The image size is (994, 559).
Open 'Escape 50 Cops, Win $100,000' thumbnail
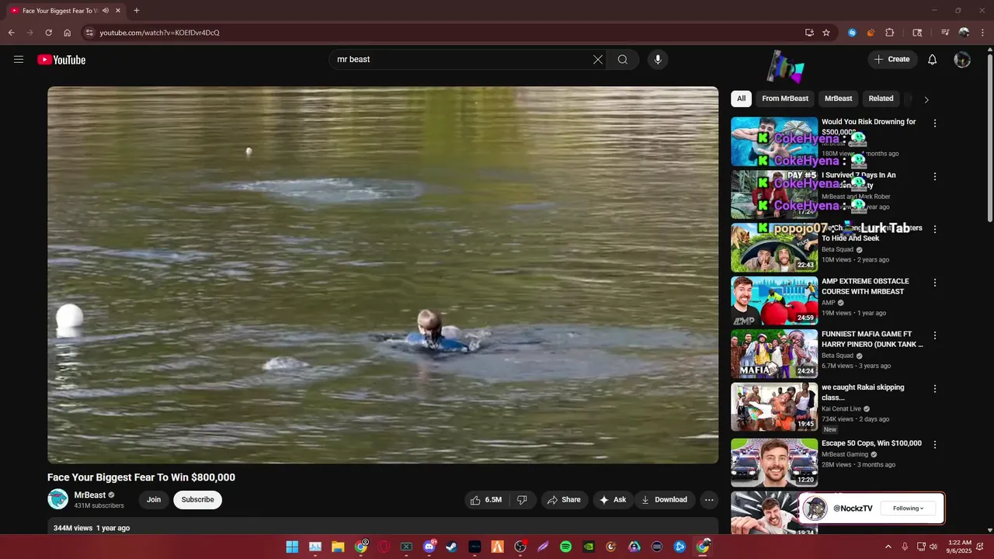(x=774, y=464)
